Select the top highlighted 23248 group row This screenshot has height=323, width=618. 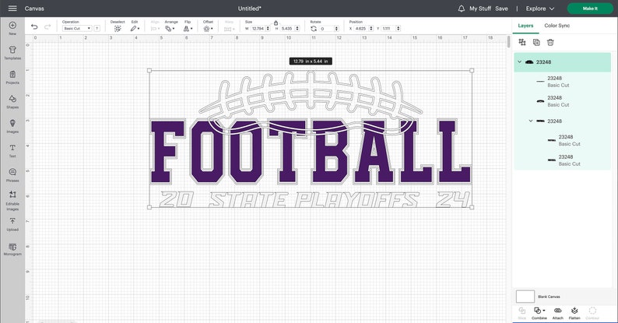(563, 61)
